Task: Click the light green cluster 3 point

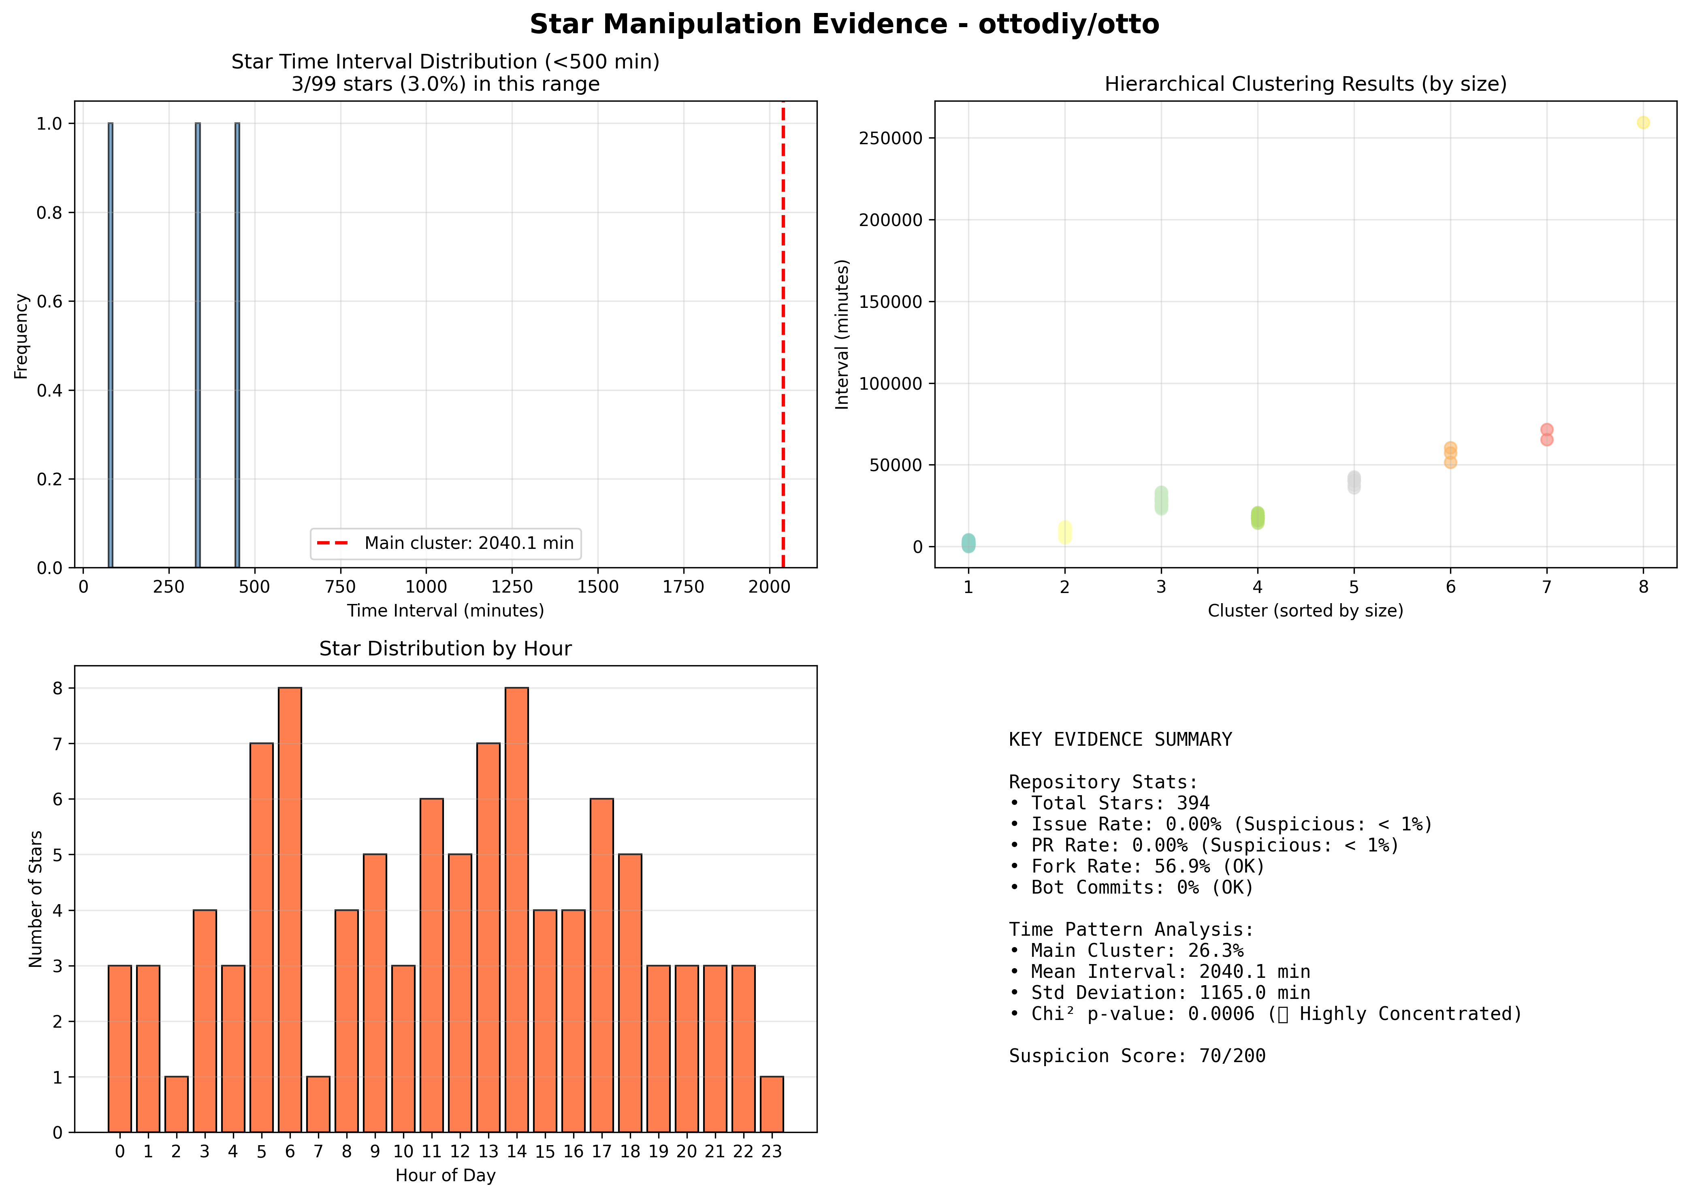Action: click(x=1161, y=500)
